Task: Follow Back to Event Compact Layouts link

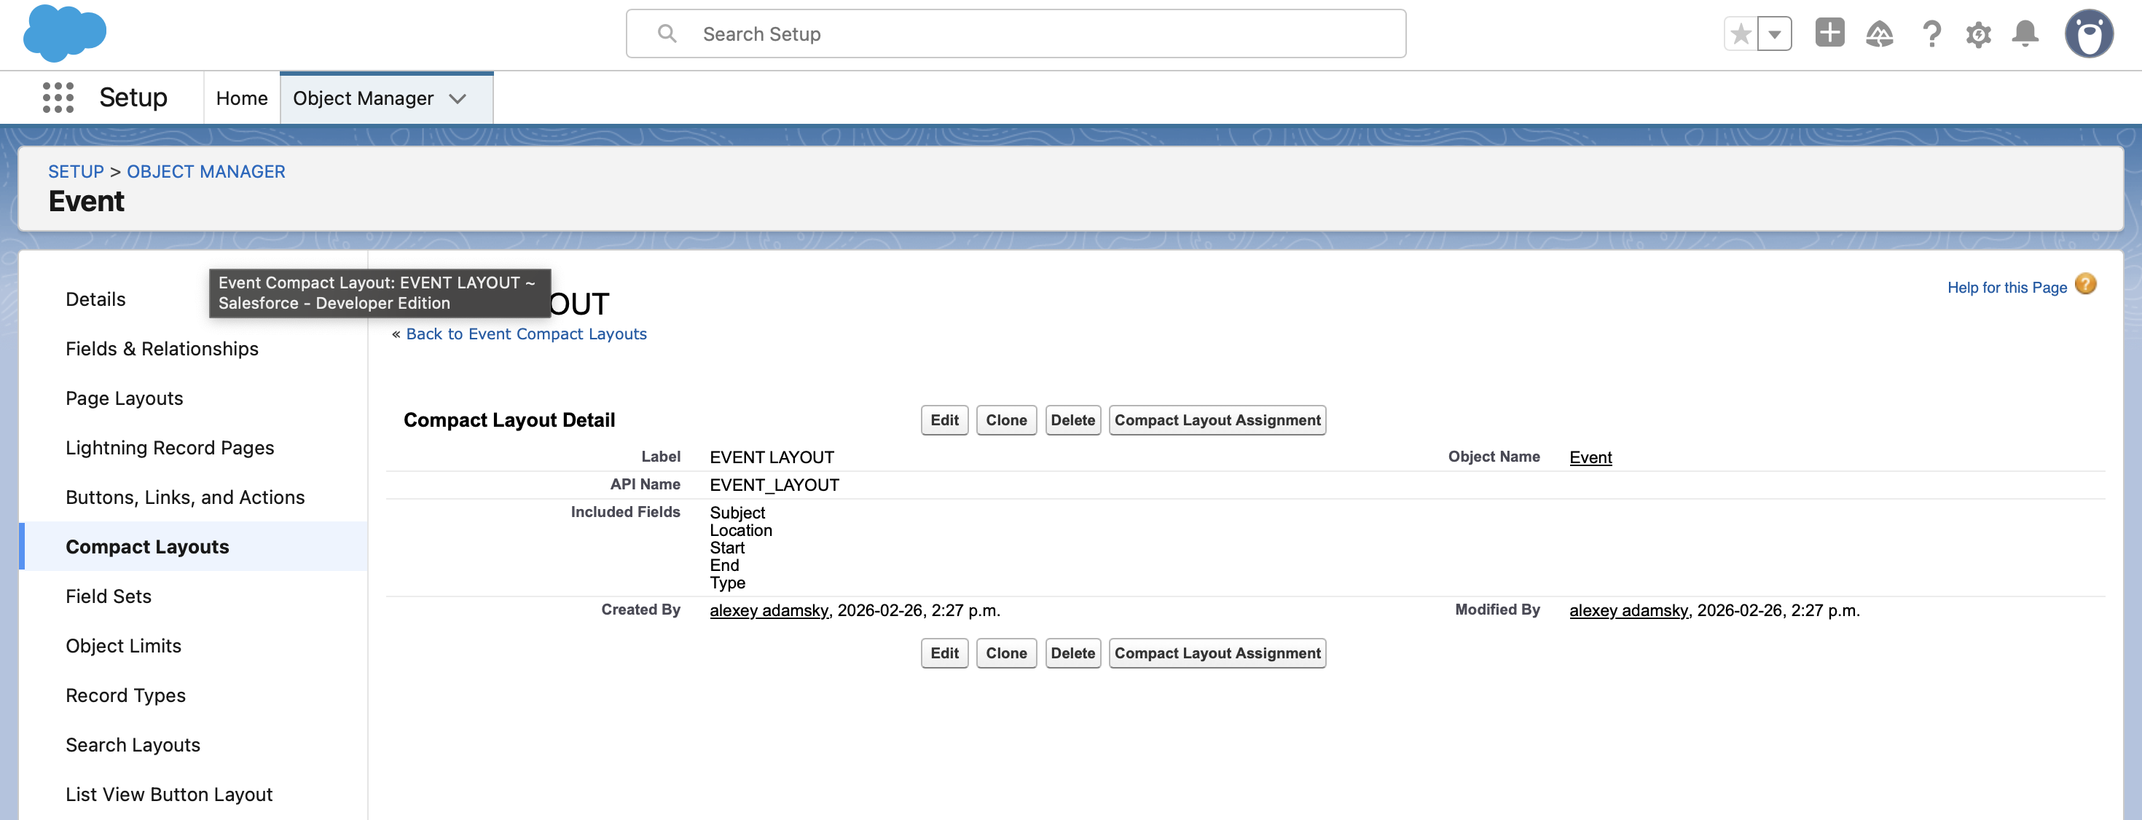Action: pyautogui.click(x=526, y=333)
